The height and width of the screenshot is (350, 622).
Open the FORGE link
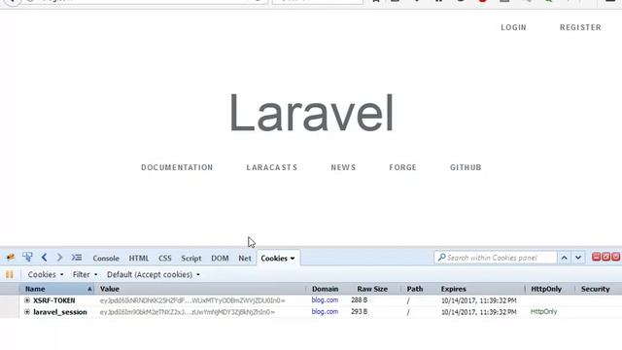[402, 167]
